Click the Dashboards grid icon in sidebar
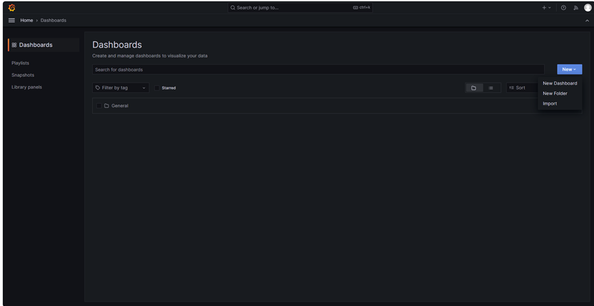 click(14, 45)
